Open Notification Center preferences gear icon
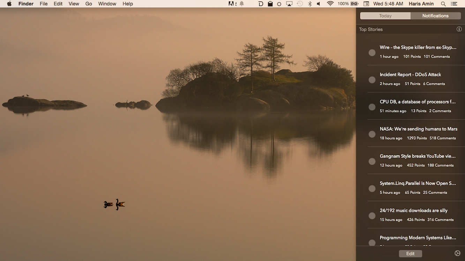Screen dimensions: 465x261 [x=458, y=253]
